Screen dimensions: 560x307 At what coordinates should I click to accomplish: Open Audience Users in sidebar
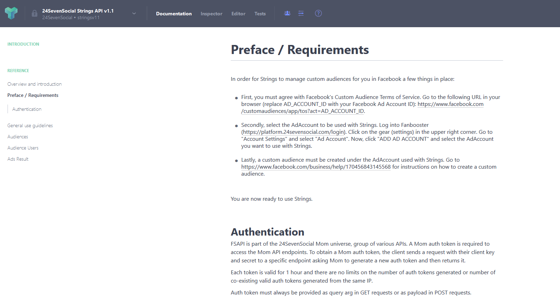click(23, 148)
